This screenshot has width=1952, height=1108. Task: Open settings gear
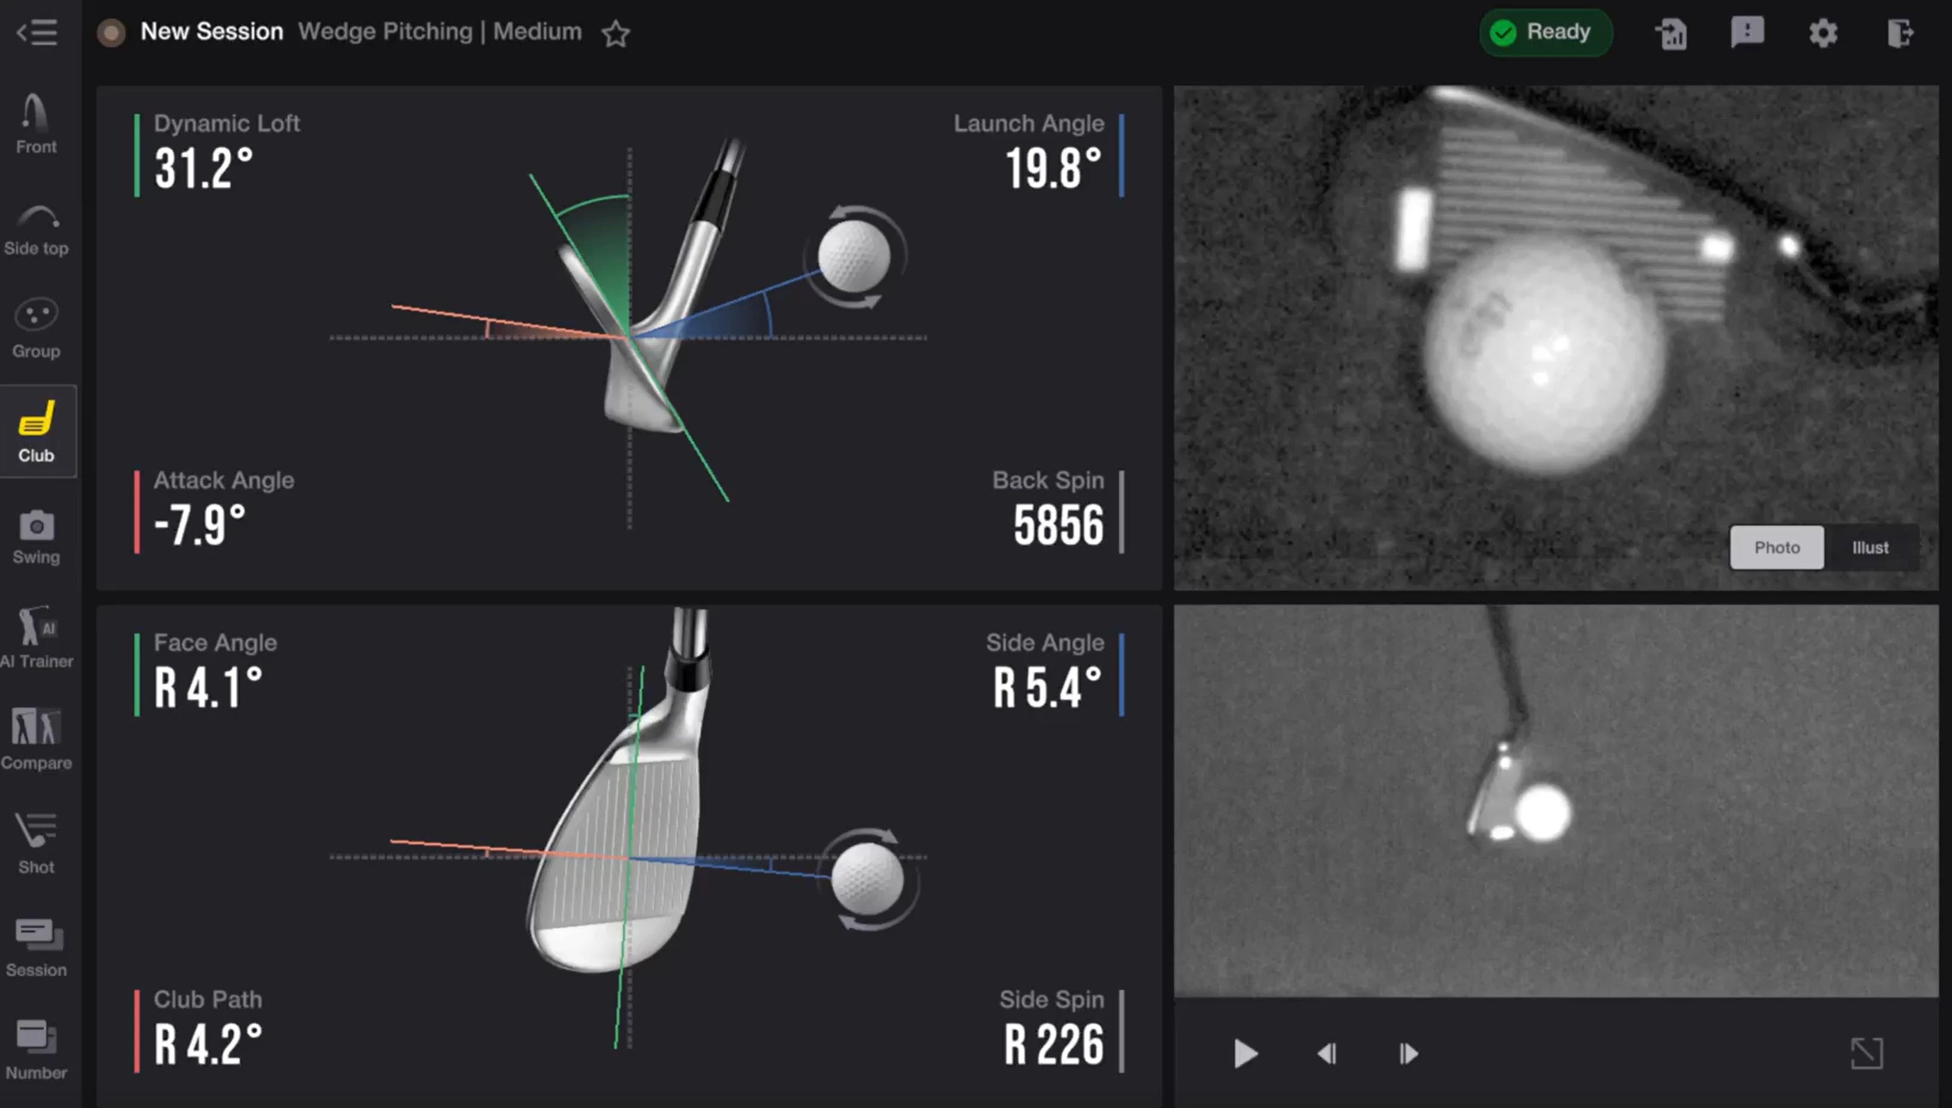[1823, 33]
